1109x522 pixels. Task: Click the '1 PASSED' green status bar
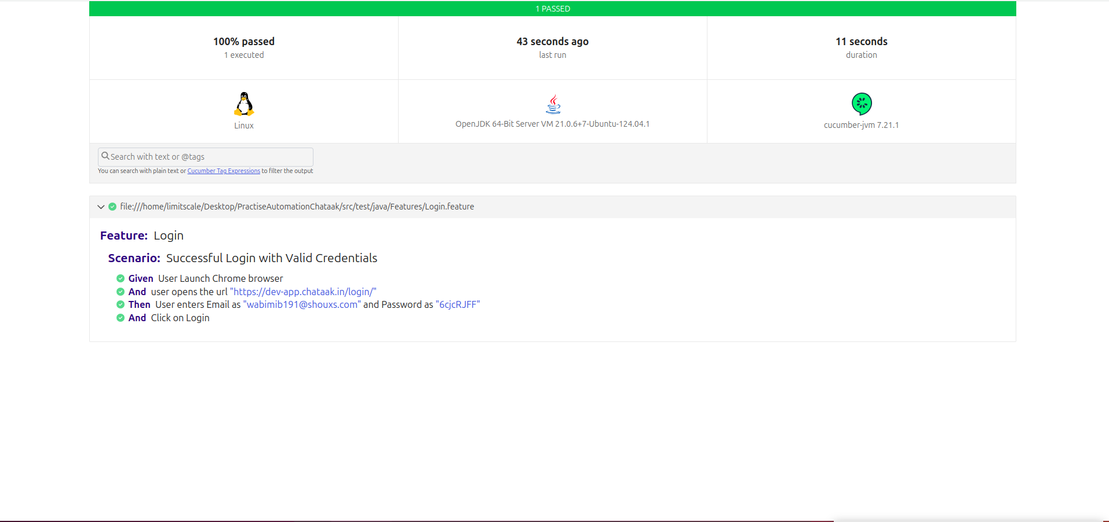click(553, 9)
